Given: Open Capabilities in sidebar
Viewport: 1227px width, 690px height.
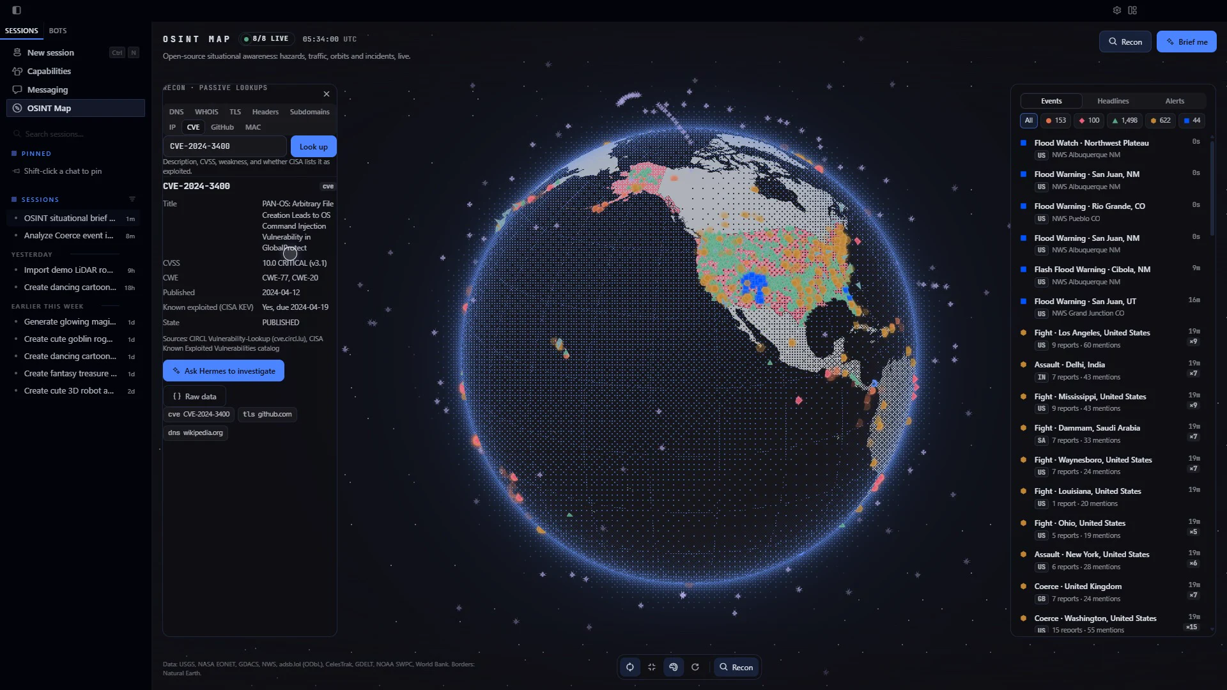Looking at the screenshot, I should pyautogui.click(x=75, y=71).
